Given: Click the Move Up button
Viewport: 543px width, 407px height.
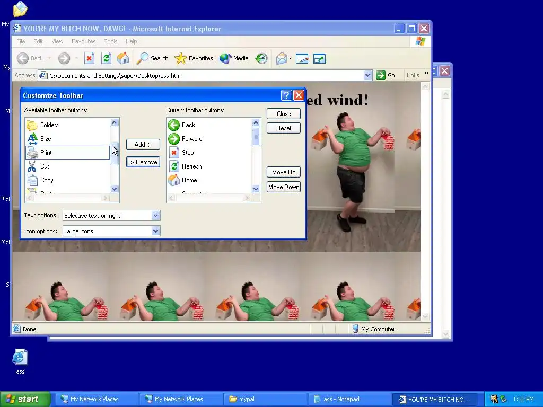Looking at the screenshot, I should pos(284,172).
